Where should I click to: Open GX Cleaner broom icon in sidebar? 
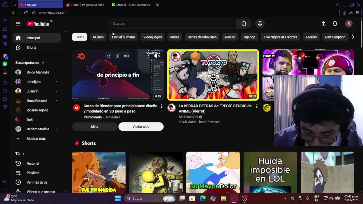5,29
